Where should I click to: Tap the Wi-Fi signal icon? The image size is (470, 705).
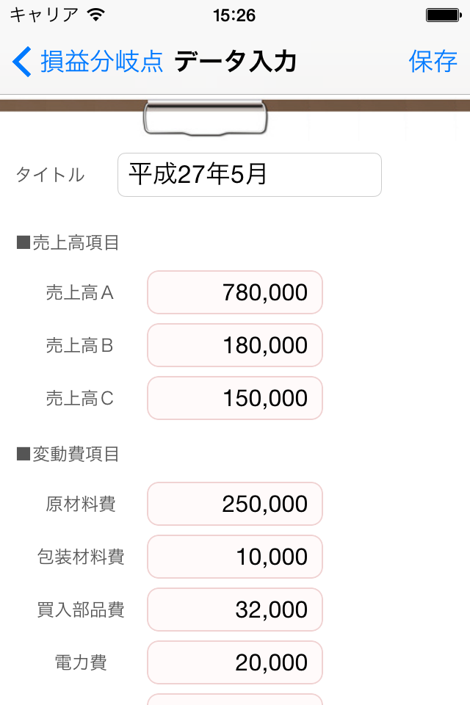[x=95, y=15]
